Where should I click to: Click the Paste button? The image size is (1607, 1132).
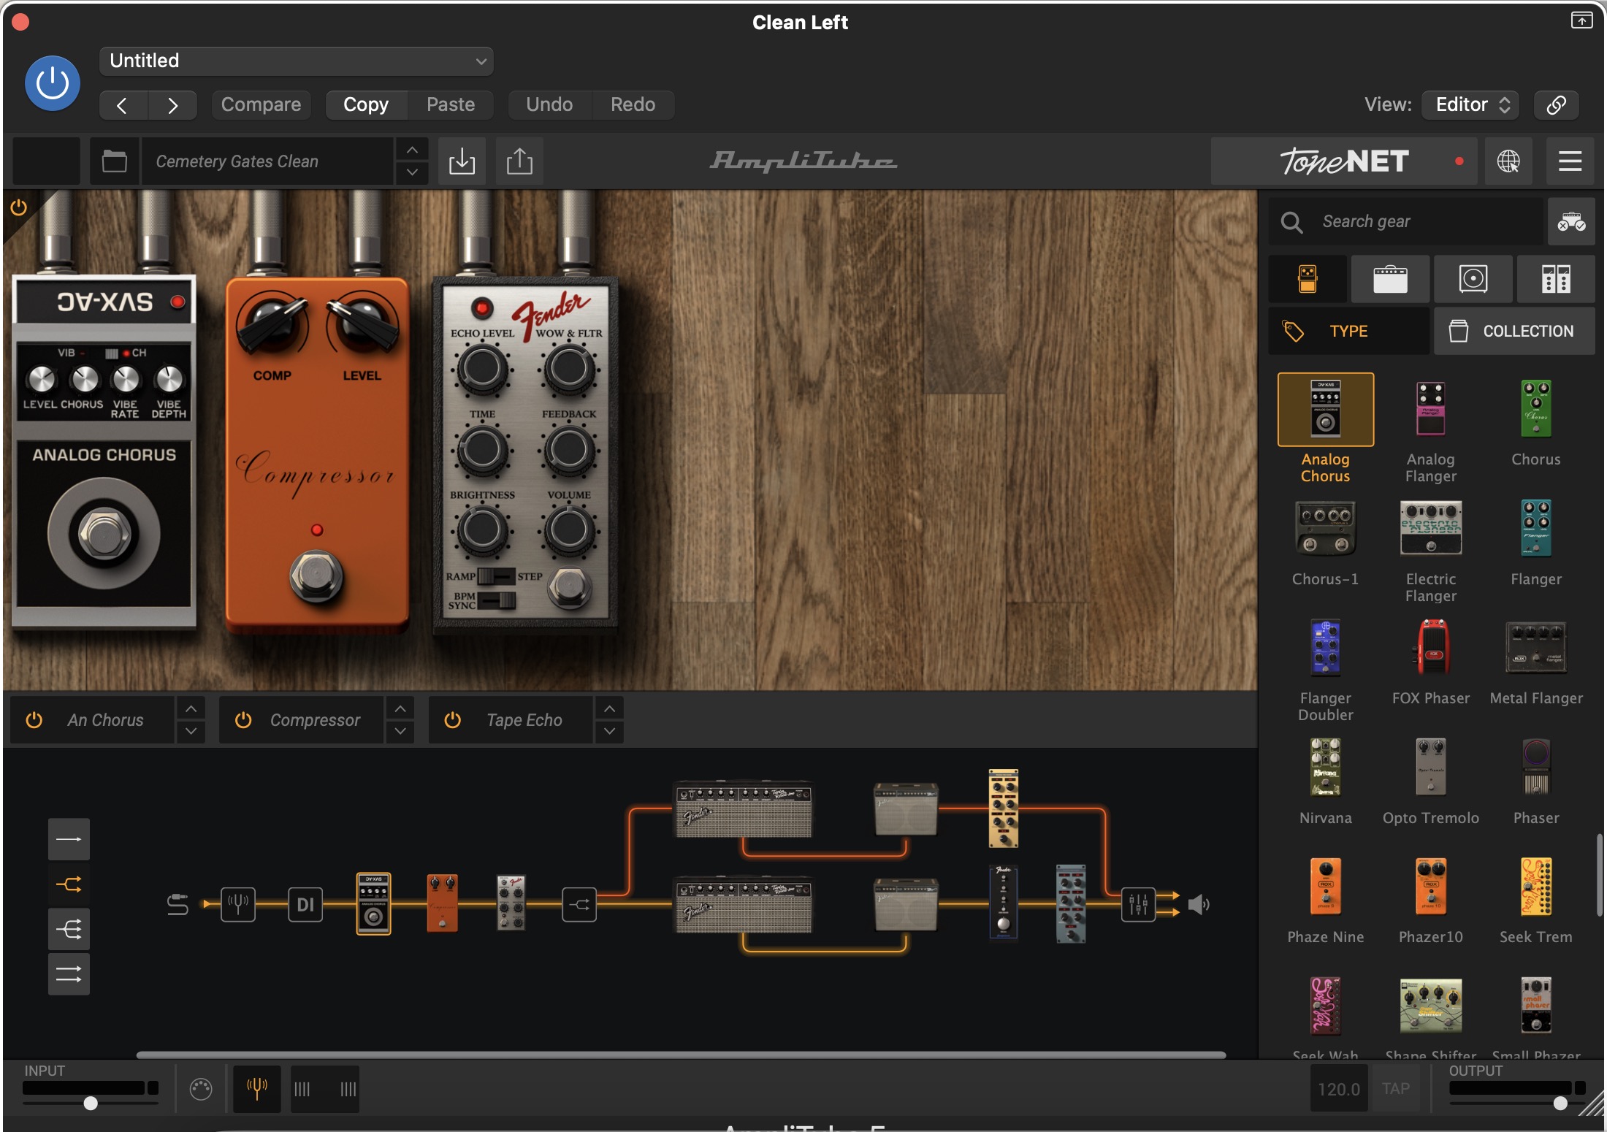(x=451, y=105)
